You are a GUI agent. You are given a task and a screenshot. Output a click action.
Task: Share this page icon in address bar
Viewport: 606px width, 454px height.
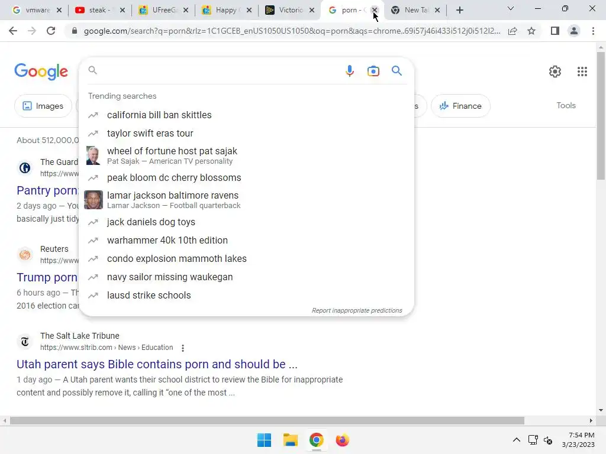[x=512, y=31]
